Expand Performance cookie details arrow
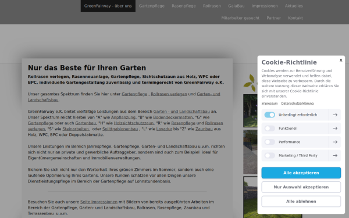The height and width of the screenshot is (218, 349). [x=335, y=142]
